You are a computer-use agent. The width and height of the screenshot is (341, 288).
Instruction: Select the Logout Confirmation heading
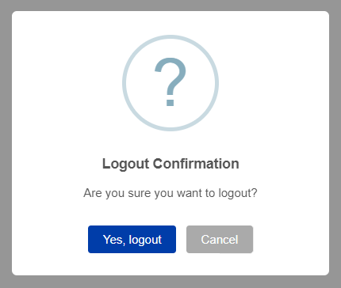170,164
